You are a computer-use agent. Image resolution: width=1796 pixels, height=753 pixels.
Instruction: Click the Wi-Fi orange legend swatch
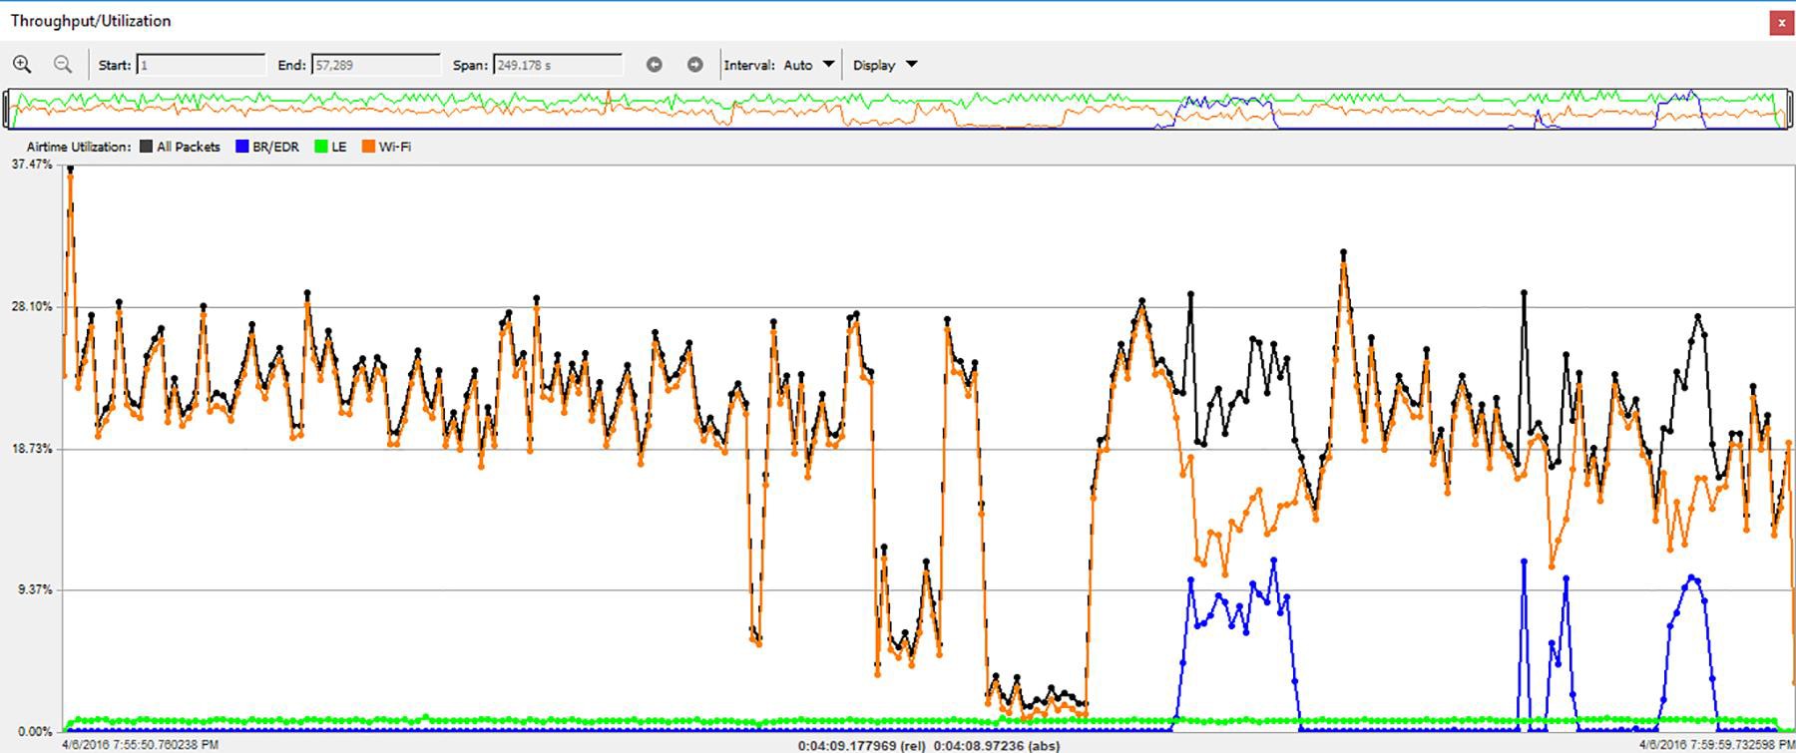point(369,147)
